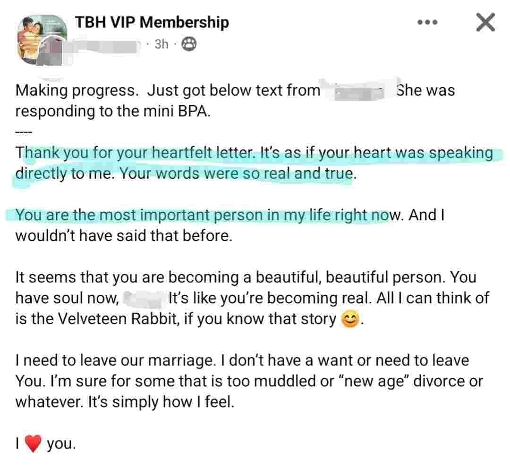510x466 pixels.
Task: Click the "Making progress" opening sentence
Action: coord(76,90)
